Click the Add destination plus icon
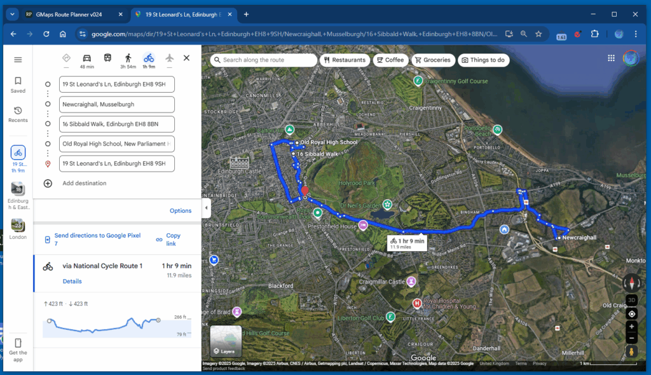 [48, 183]
